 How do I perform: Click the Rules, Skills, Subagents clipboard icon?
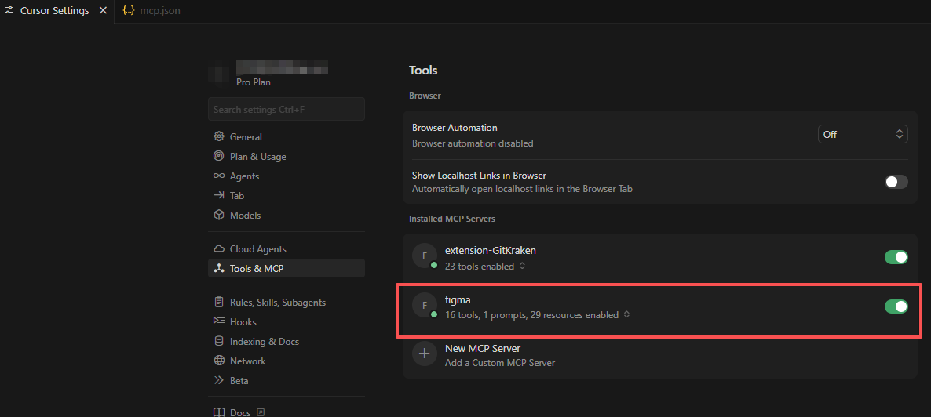[x=218, y=302]
